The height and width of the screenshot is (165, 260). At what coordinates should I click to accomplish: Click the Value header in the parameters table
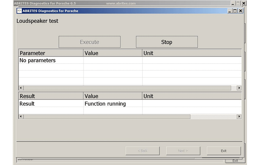[112, 53]
